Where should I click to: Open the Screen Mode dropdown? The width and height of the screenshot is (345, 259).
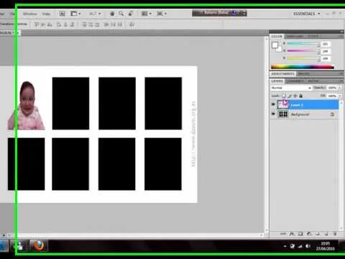(162, 14)
